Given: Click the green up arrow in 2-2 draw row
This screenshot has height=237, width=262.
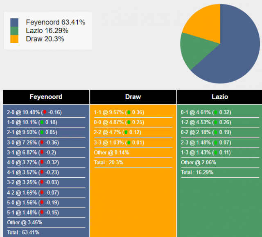Looking at the screenshot, I should point(126,132).
